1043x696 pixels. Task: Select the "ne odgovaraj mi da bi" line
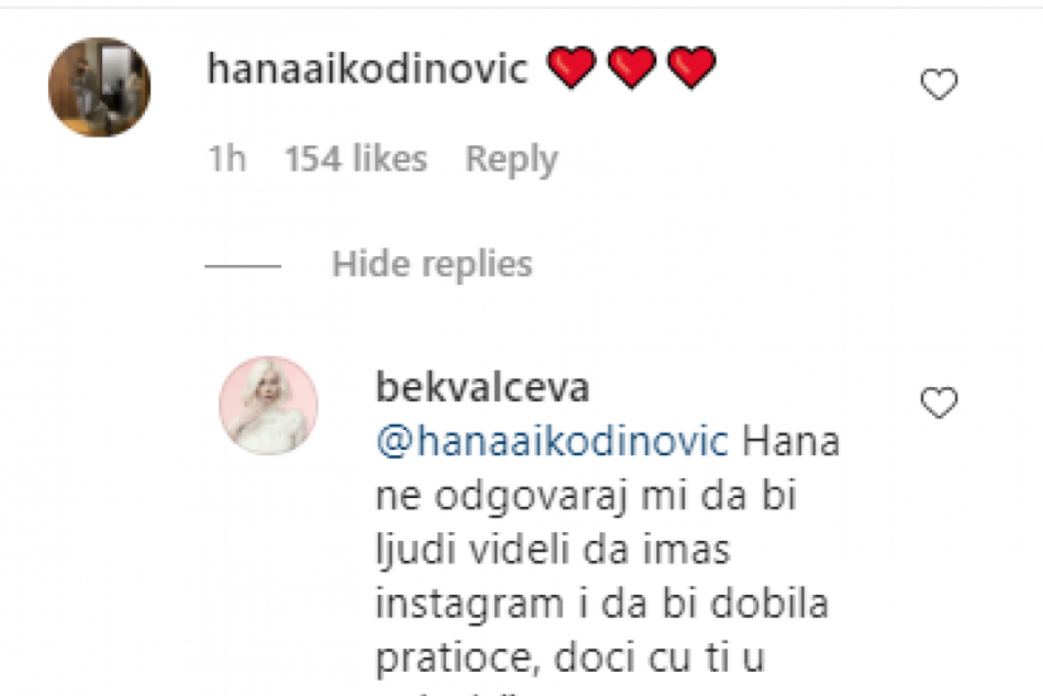pos(586,497)
